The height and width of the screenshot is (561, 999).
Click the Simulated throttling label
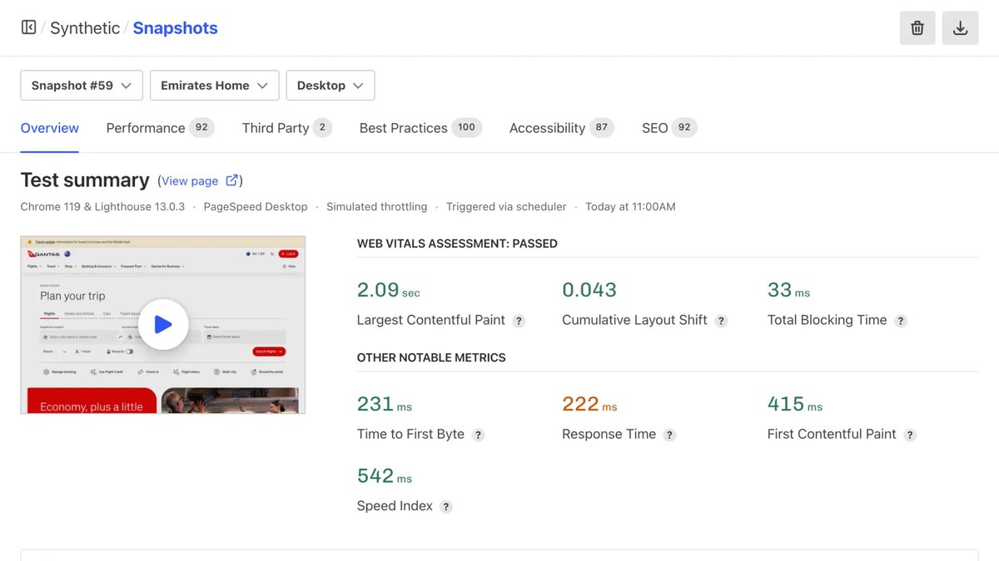click(376, 207)
